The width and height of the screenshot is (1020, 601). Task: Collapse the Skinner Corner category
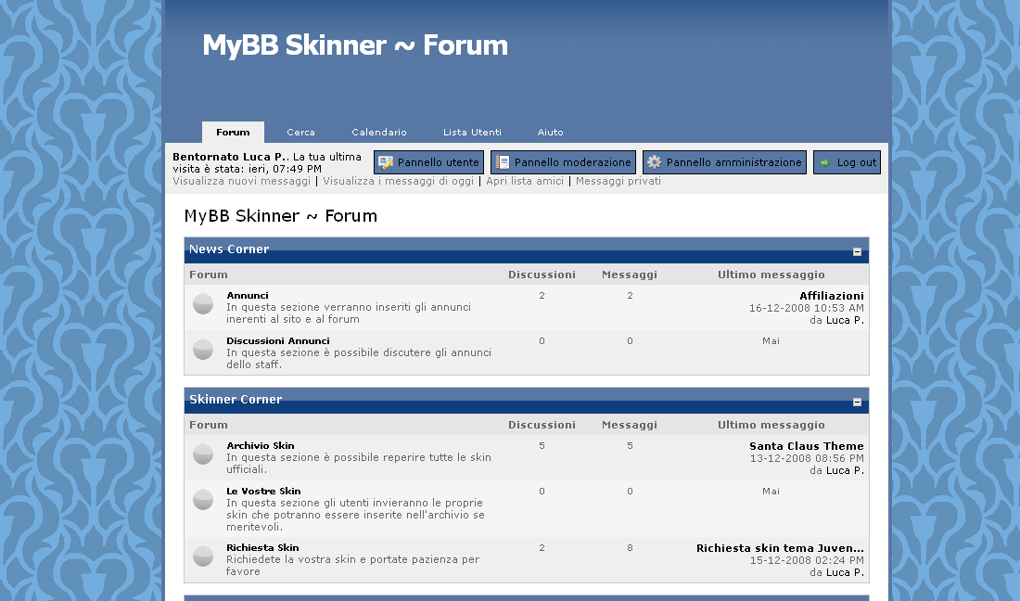coord(857,402)
